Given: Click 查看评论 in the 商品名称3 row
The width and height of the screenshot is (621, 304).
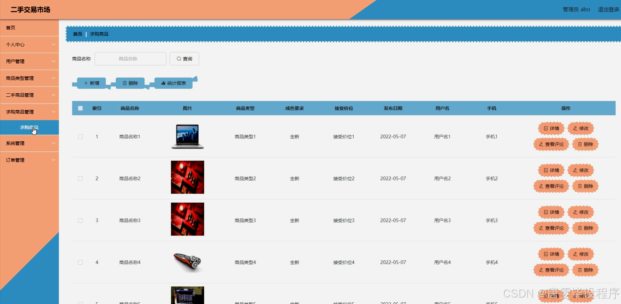Looking at the screenshot, I should [x=551, y=228].
